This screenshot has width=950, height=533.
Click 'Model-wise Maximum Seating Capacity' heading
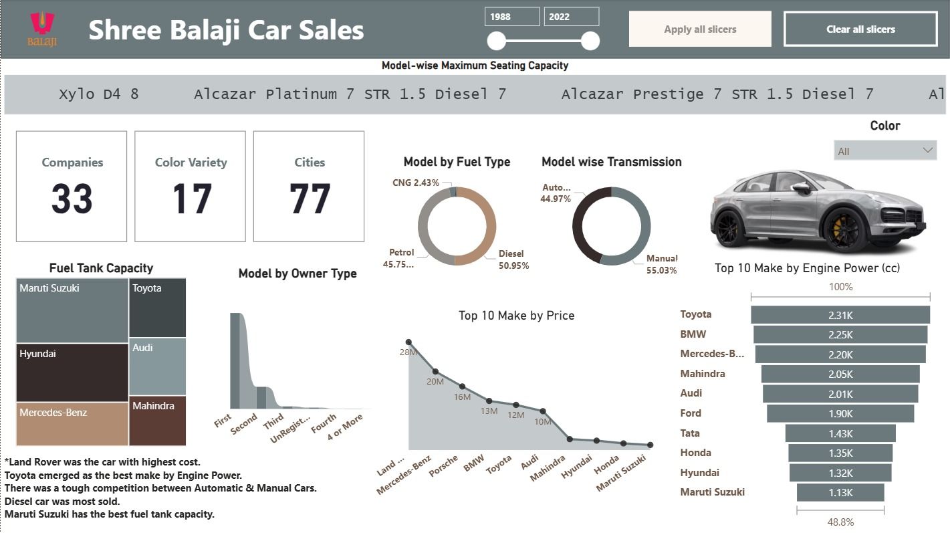click(475, 66)
